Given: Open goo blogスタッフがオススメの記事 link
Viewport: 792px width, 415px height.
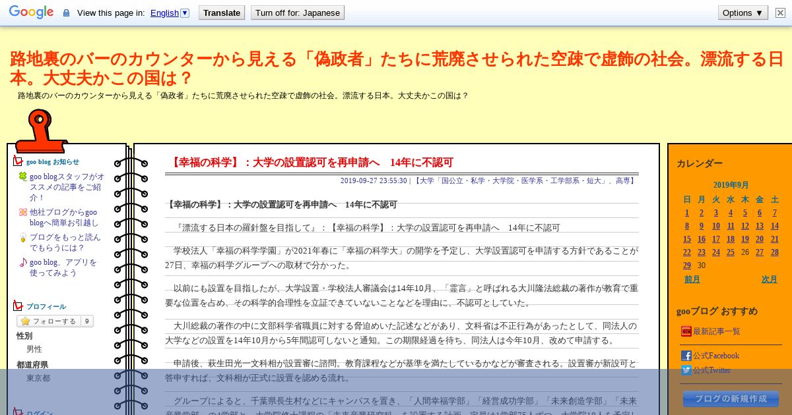Looking at the screenshot, I should pos(67,187).
